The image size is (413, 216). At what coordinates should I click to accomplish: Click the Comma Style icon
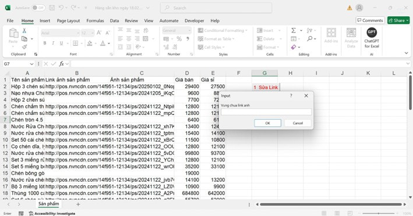(188, 39)
